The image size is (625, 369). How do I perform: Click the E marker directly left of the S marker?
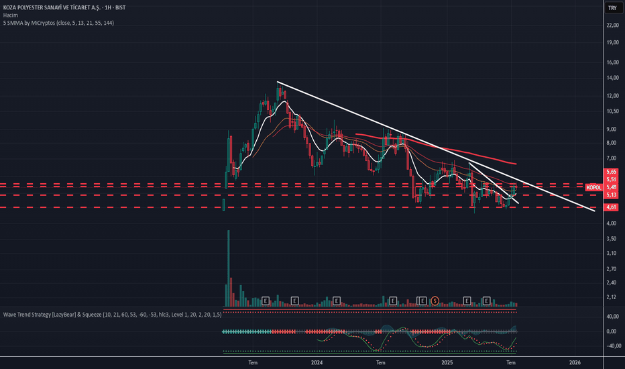click(422, 301)
